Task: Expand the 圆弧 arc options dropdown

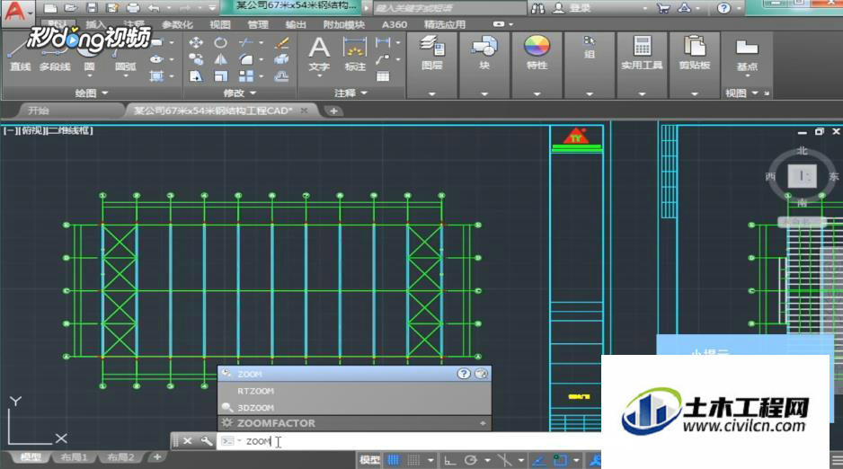Action: point(125,76)
